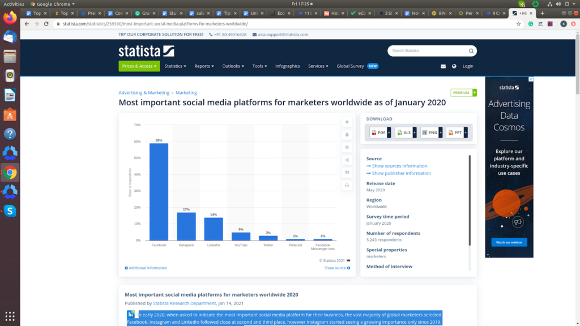Viewport: 580px width, 326px height.
Task: Click the Instagram bar in chart
Action: pos(186,226)
